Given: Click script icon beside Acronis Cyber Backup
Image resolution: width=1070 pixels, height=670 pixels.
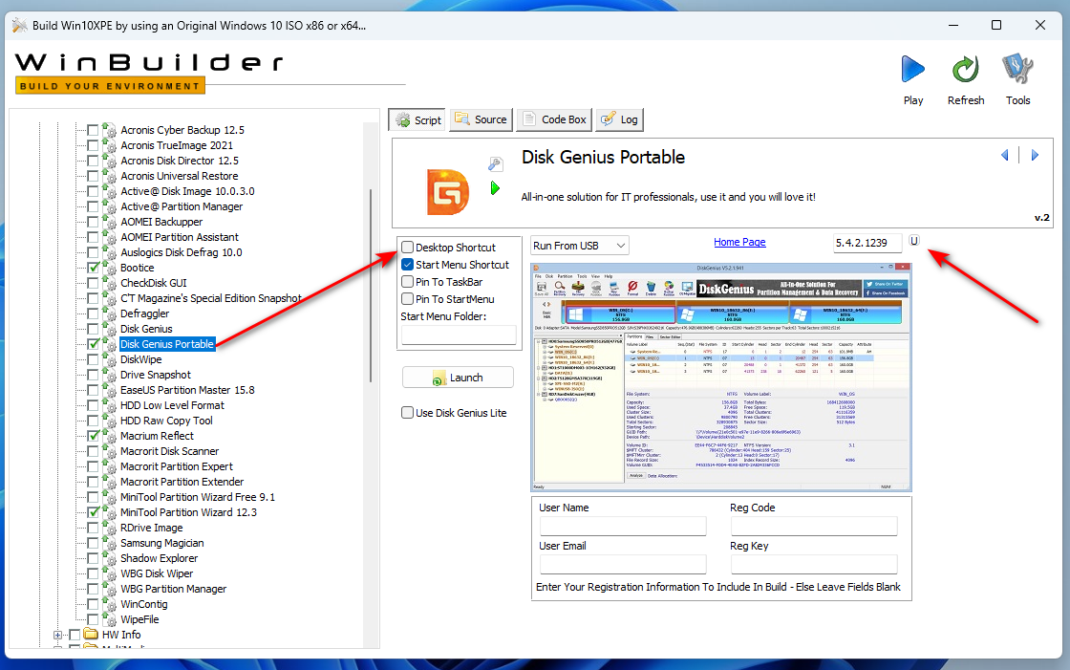Looking at the screenshot, I should click(x=109, y=129).
